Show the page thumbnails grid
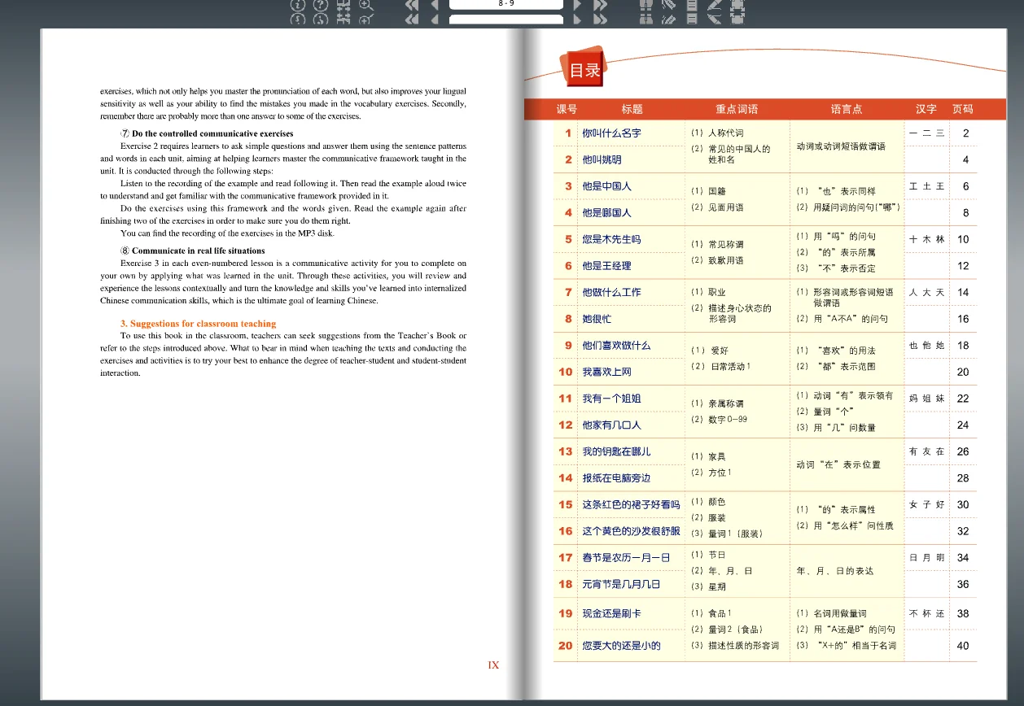Viewport: 1024px width, 706px height. coord(344,5)
